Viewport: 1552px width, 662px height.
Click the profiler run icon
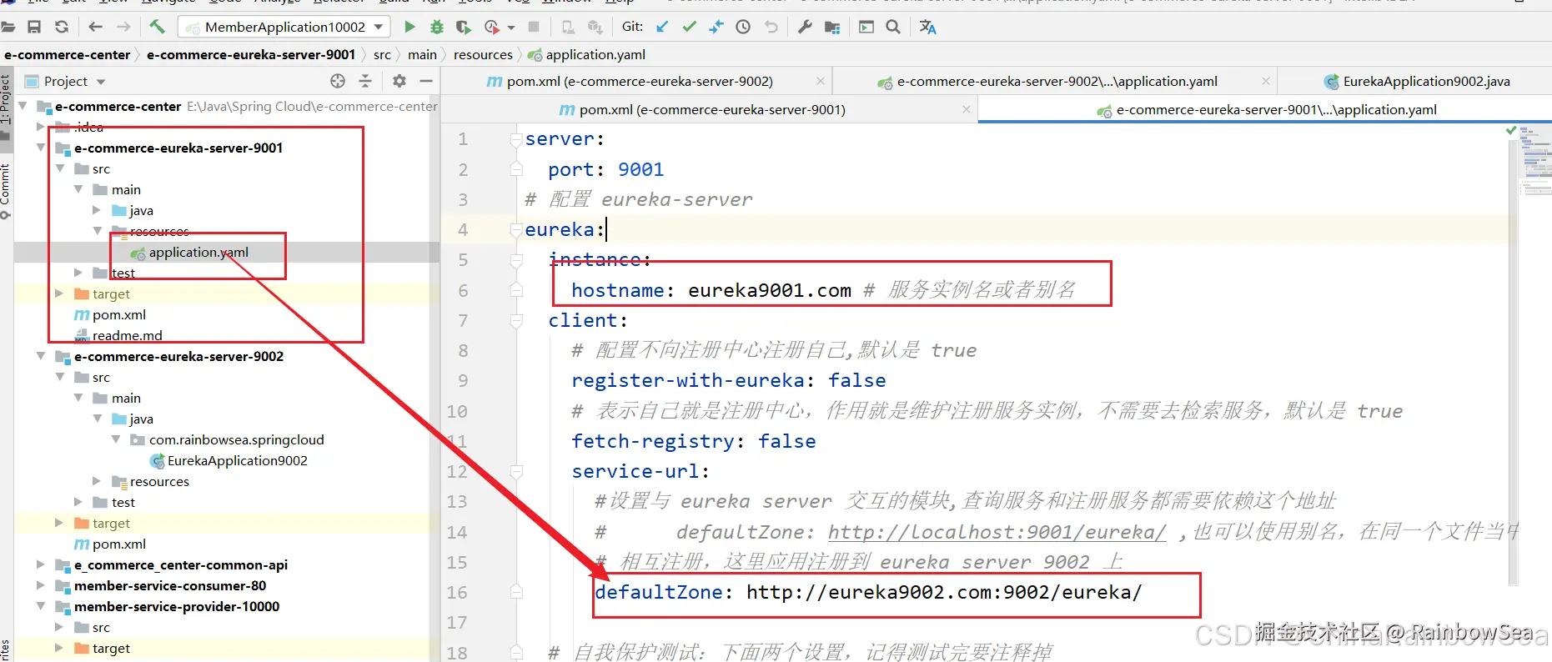492,27
